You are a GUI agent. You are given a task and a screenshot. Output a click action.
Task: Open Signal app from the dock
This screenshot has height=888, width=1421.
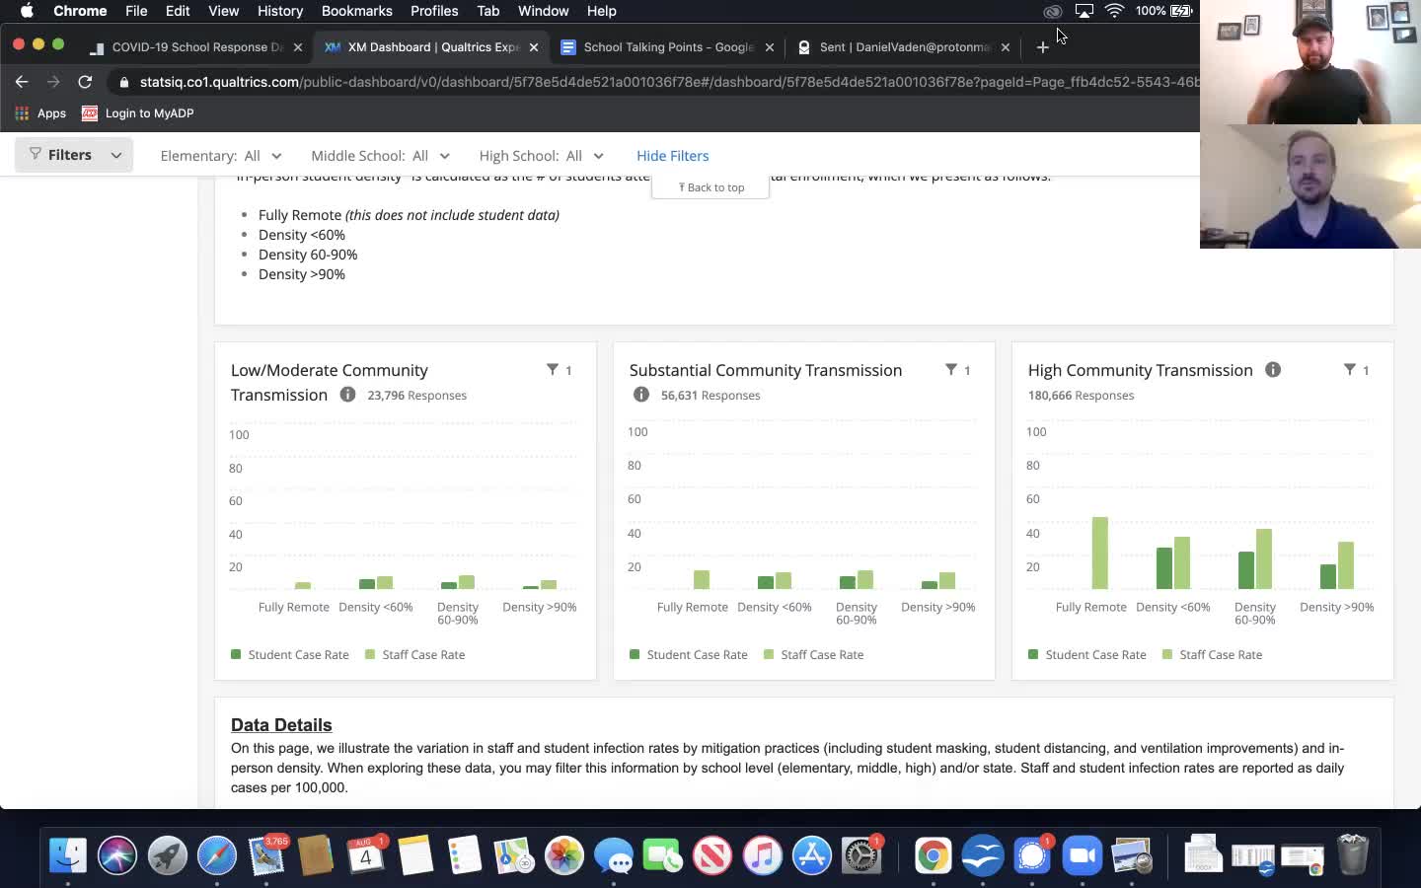click(x=1032, y=855)
